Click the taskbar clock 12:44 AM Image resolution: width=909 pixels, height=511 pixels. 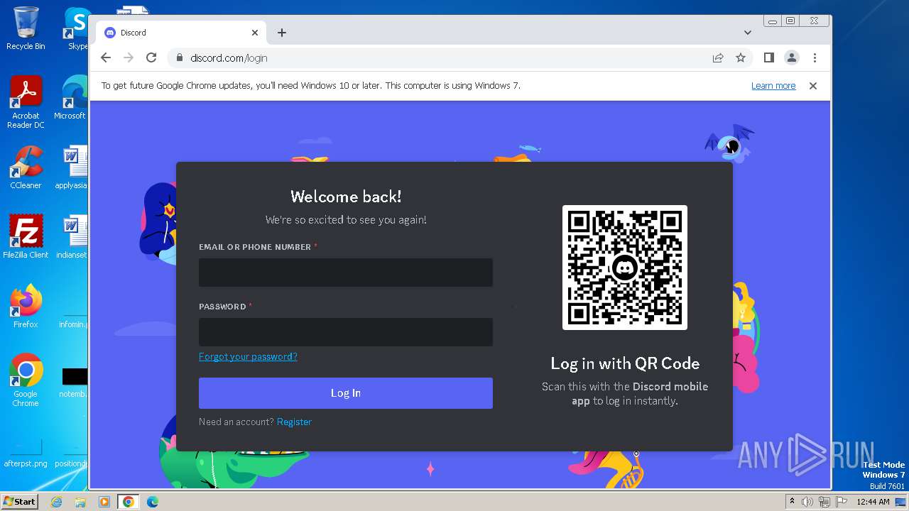click(873, 502)
